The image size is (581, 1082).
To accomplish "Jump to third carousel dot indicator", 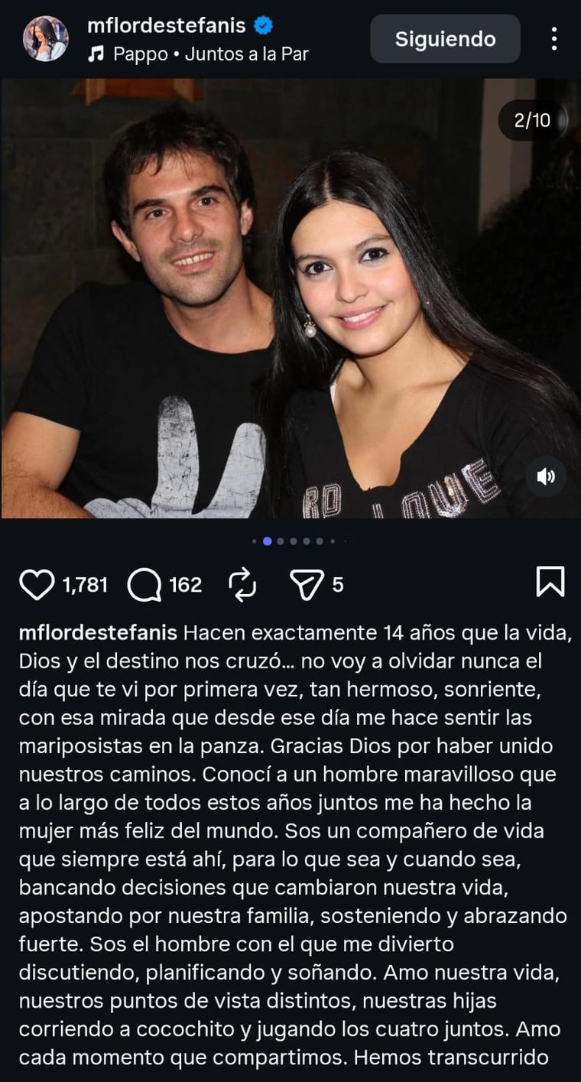I will [281, 541].
